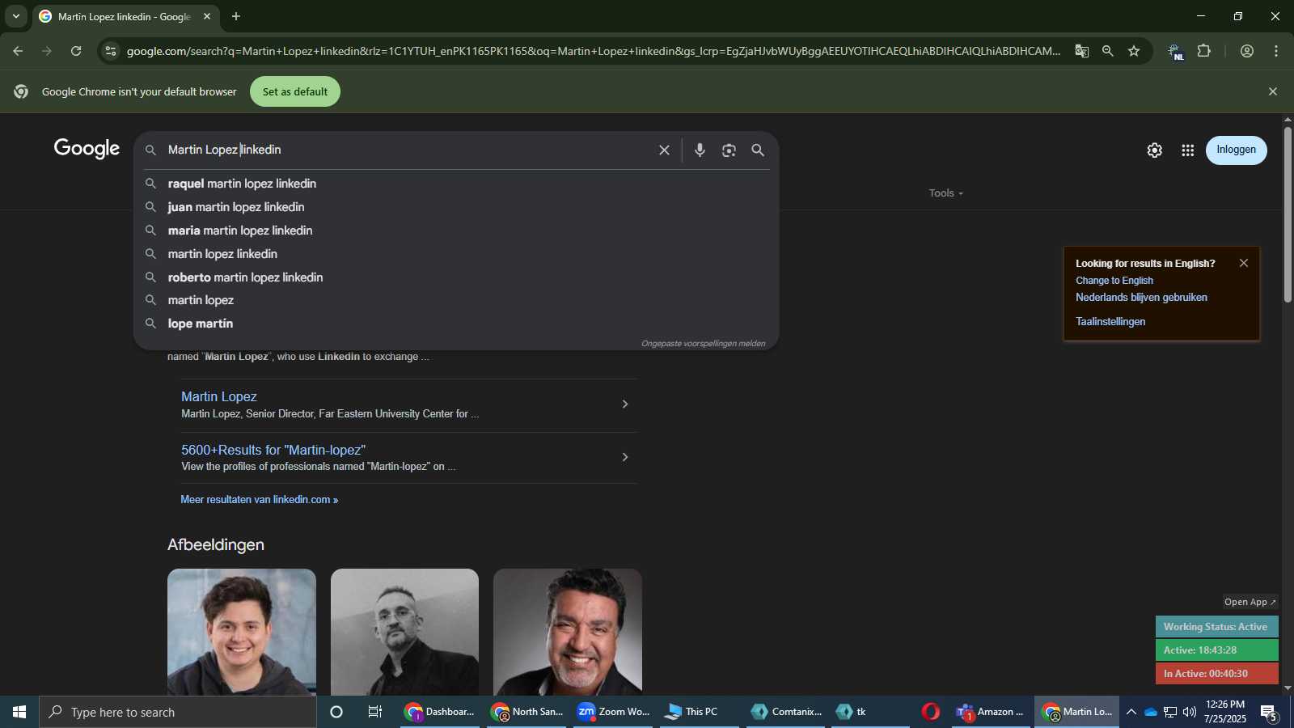Expand chevron beside Martin Lopez result
The width and height of the screenshot is (1294, 728).
click(x=624, y=404)
